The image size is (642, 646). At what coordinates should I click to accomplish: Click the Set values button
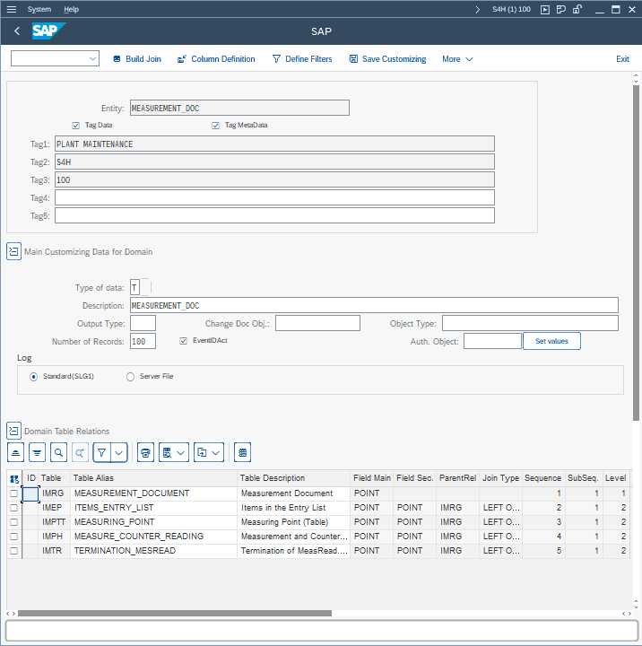pyautogui.click(x=552, y=341)
